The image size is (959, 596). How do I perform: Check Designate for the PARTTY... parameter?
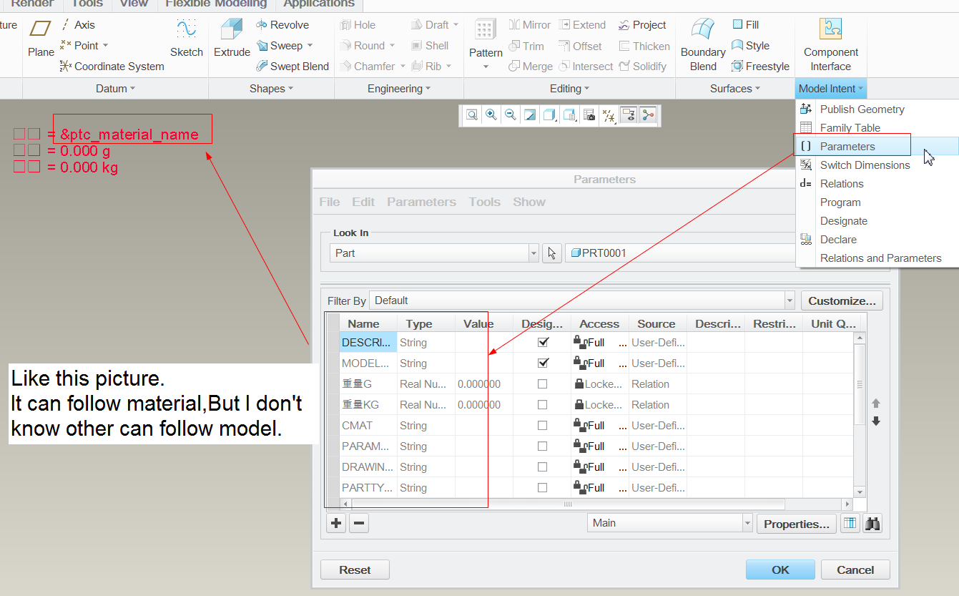pyautogui.click(x=543, y=488)
